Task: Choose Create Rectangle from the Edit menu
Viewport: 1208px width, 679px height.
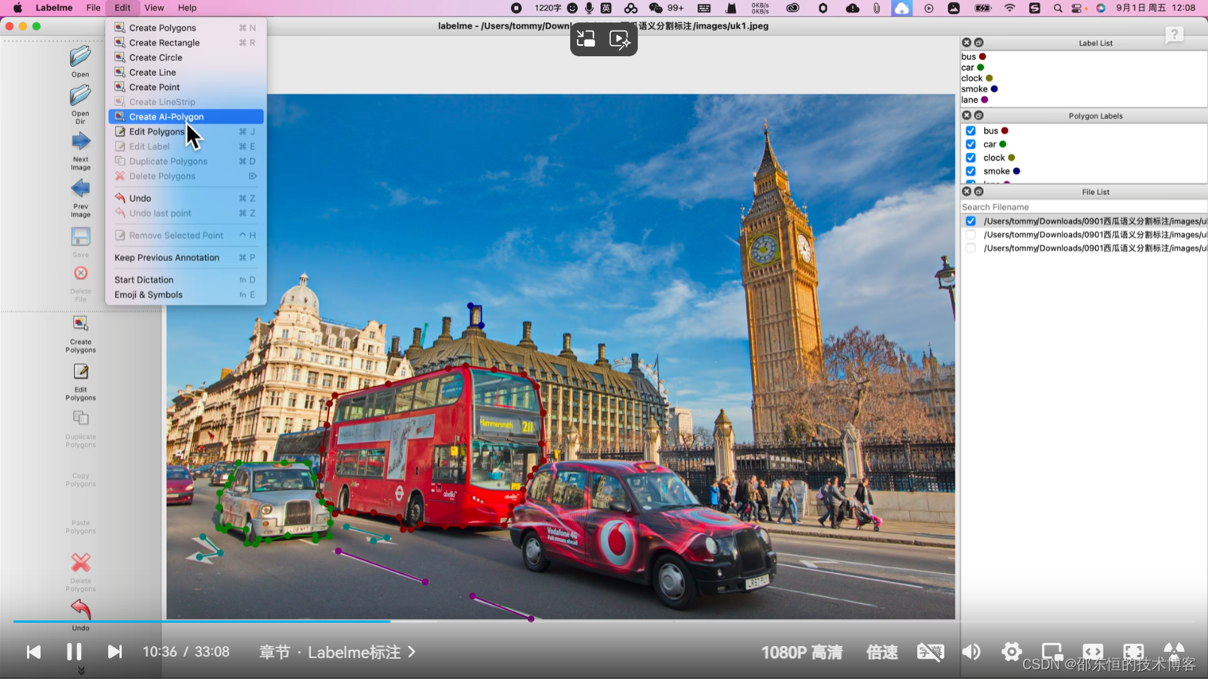Action: (186, 43)
